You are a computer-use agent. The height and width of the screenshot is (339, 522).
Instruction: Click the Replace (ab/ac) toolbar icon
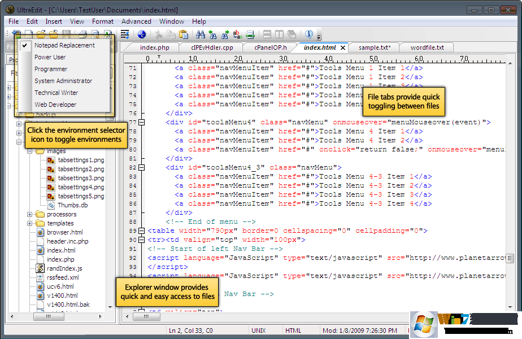click(x=237, y=34)
